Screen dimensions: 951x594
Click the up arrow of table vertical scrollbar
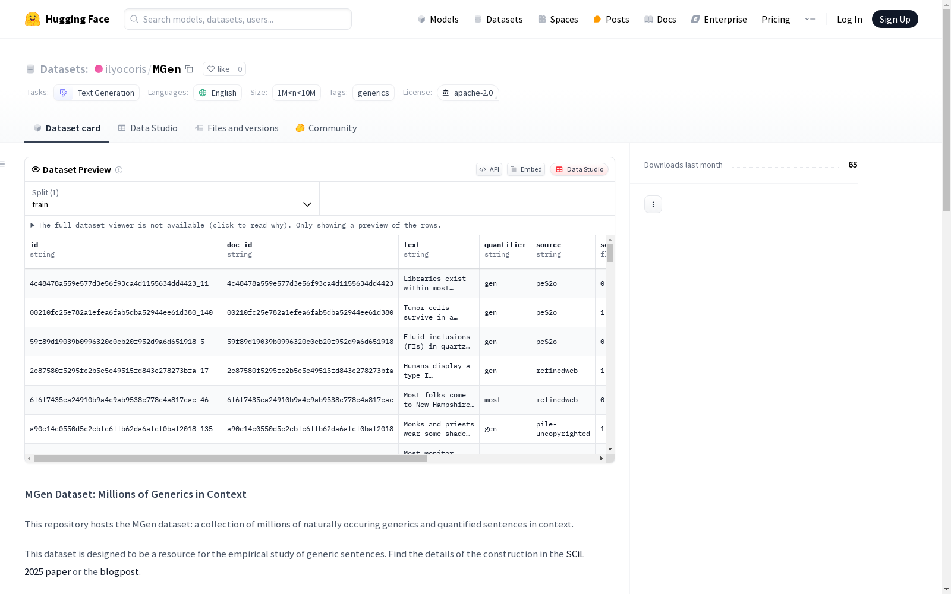tap(610, 240)
